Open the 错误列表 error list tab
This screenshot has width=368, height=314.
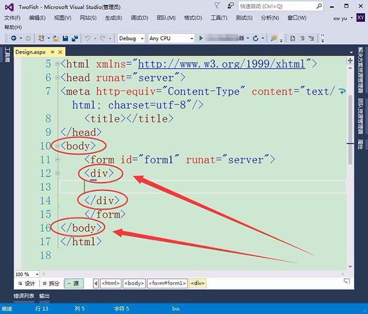pos(24,296)
